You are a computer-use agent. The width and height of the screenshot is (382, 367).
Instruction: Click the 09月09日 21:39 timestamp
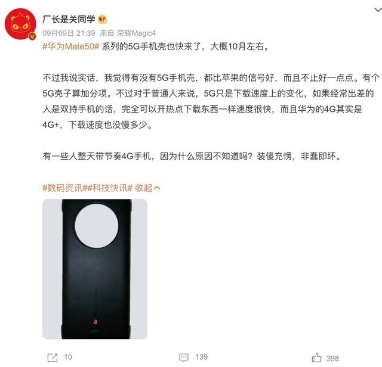pos(69,33)
